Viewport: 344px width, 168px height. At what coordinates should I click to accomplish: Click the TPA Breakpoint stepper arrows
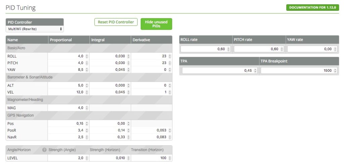coord(335,71)
